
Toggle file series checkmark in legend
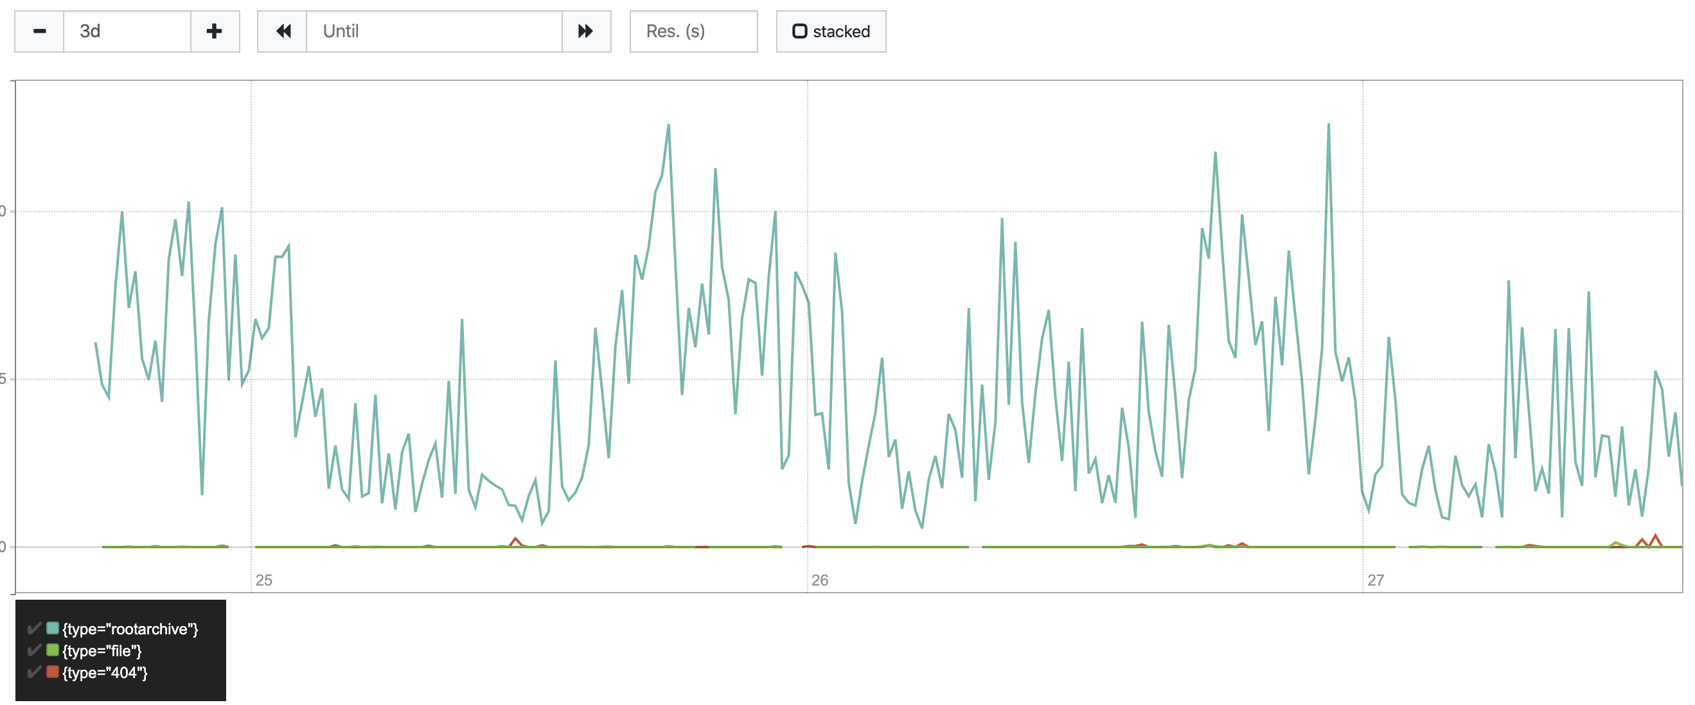(34, 650)
